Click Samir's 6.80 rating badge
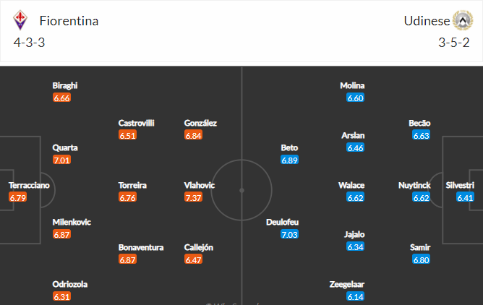 point(421,259)
